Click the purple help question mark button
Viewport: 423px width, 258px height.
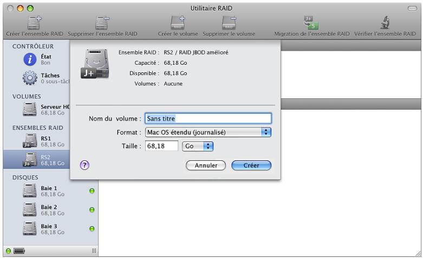point(84,165)
